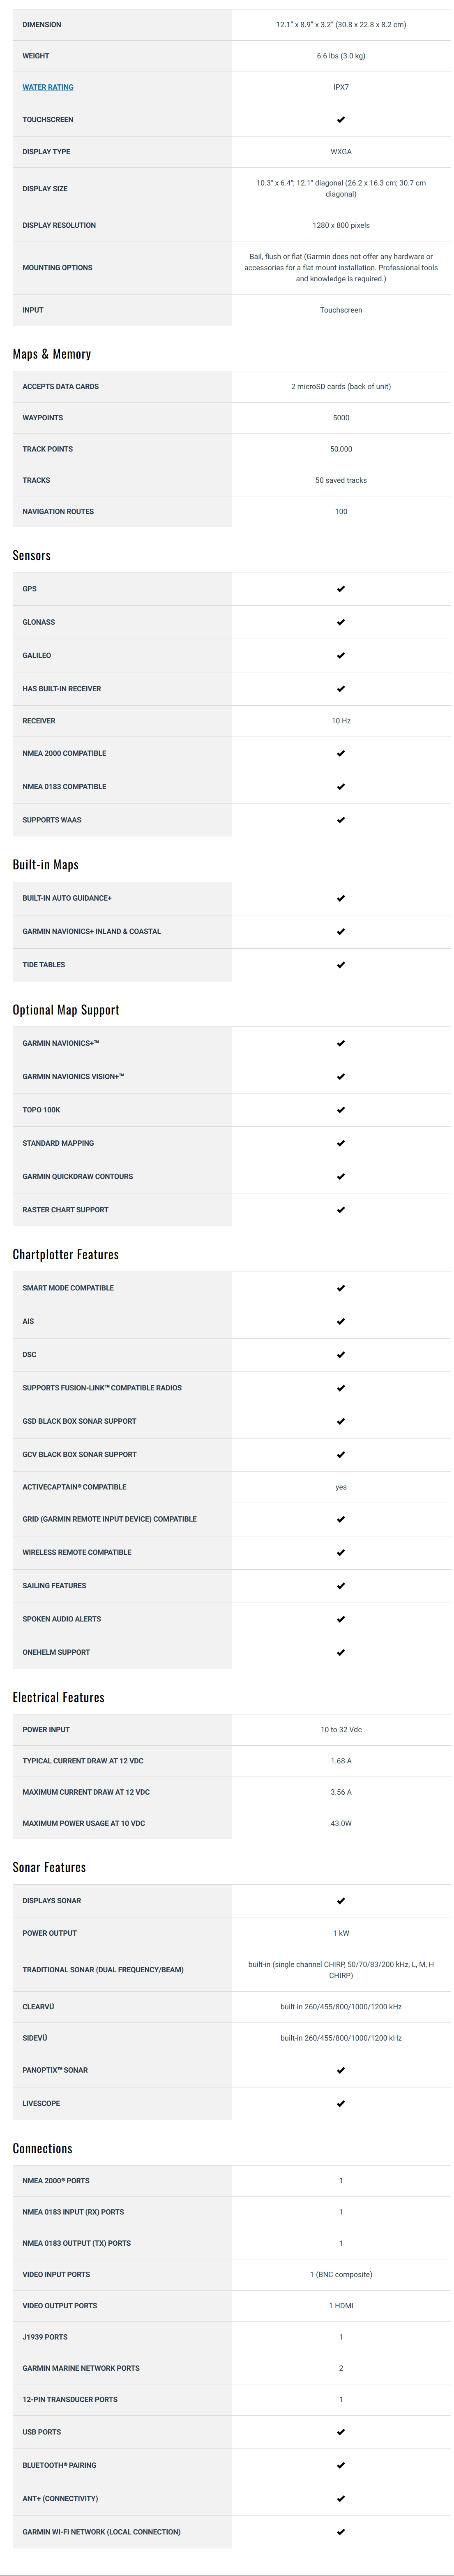
Task: Select the Panoptix Sonar checkmark
Action: [341, 2070]
